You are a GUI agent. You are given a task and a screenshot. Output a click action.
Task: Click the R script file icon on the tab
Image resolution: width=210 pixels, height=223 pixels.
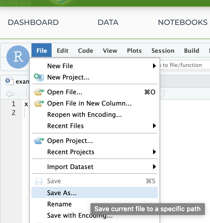pyautogui.click(x=9, y=81)
